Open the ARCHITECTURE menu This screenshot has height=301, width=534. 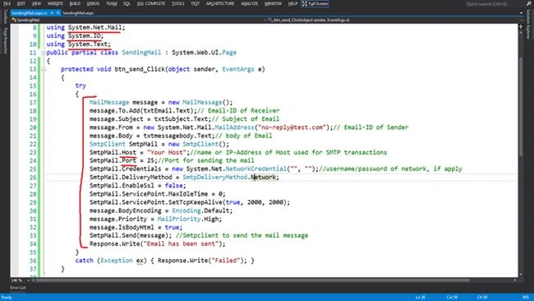(x=220, y=3)
